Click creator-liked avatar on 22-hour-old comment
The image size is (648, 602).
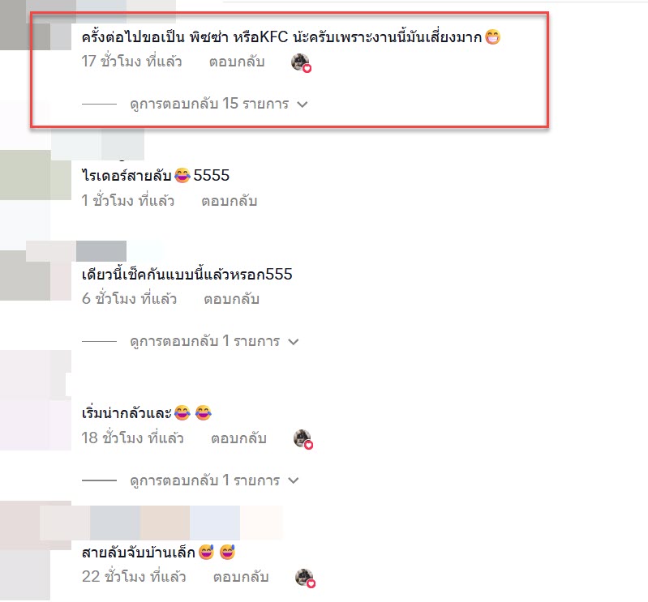[305, 578]
